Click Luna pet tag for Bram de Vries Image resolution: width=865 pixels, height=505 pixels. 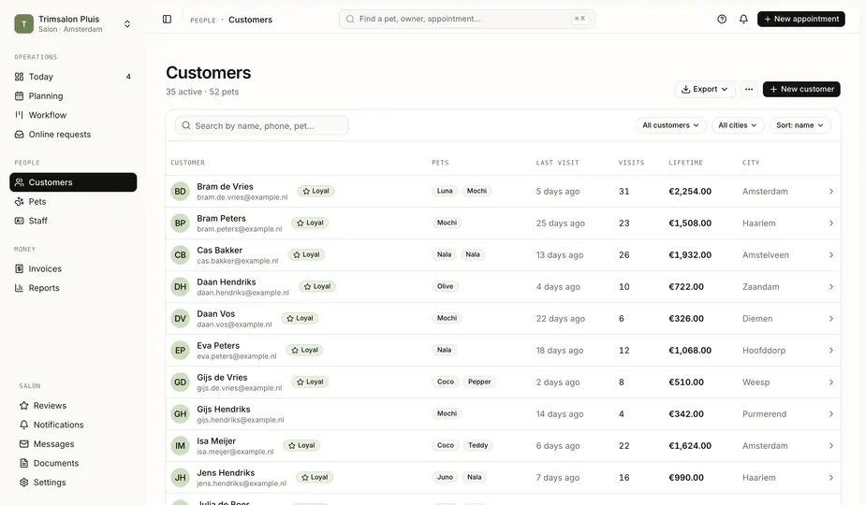coord(445,192)
